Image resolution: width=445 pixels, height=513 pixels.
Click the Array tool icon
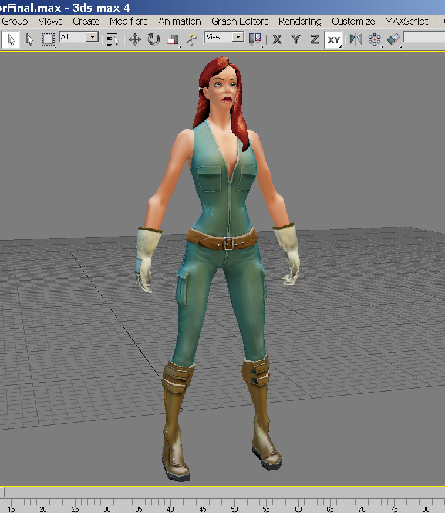point(374,39)
